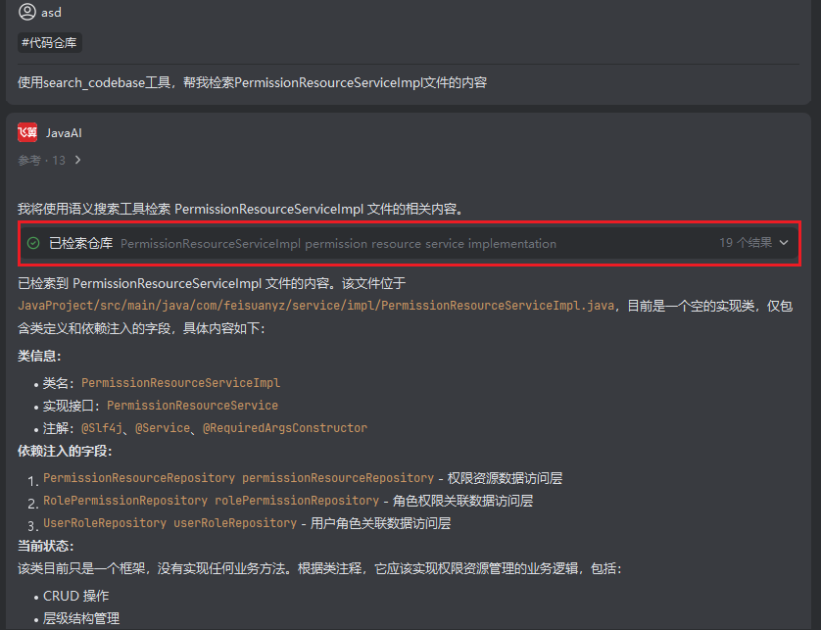
Task: Click the @Slf4j annotation
Action: (104, 428)
